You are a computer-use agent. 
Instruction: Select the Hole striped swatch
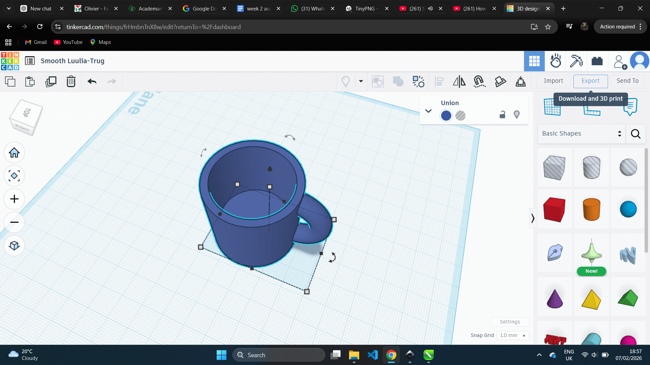[x=460, y=116]
